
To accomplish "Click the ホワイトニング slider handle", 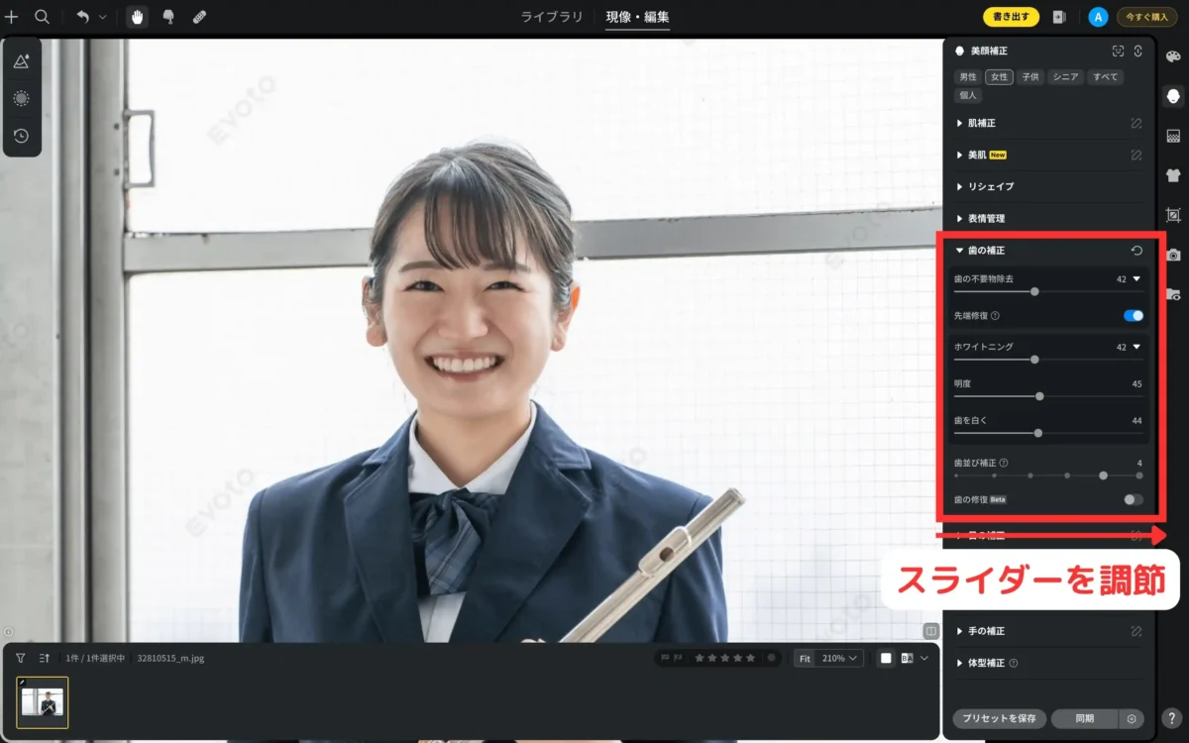I will pyautogui.click(x=1034, y=360).
